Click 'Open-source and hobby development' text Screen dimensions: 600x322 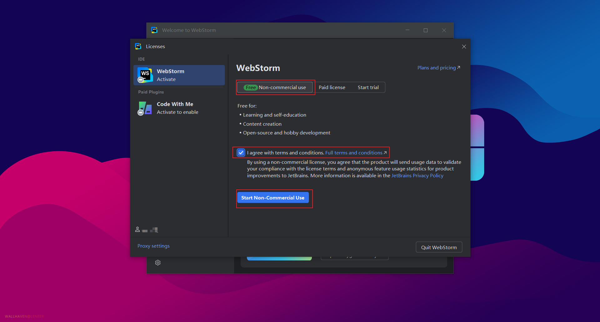coord(287,133)
